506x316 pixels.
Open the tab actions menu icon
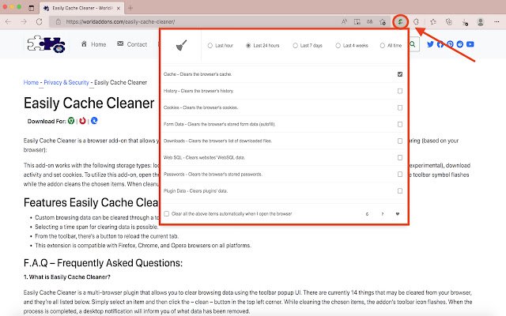(x=32, y=8)
